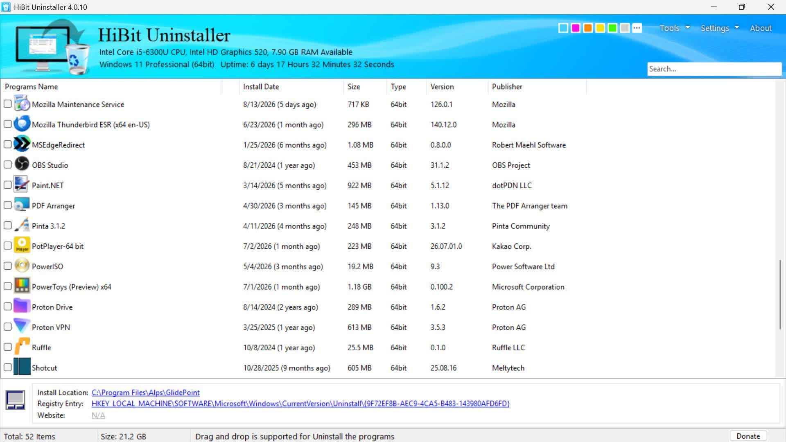Click the PowerToys (Preview) x64 icon
786x442 pixels.
tap(22, 286)
